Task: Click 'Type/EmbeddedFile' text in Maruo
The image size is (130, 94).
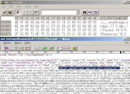Action: tap(37, 55)
